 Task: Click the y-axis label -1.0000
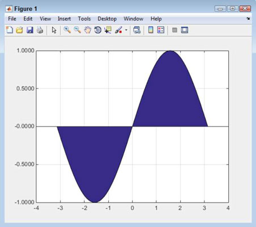pos(24,202)
